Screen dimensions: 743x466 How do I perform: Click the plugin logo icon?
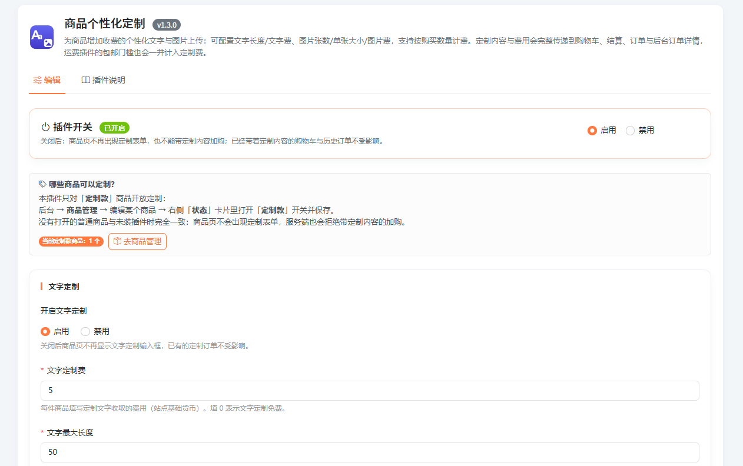[42, 37]
